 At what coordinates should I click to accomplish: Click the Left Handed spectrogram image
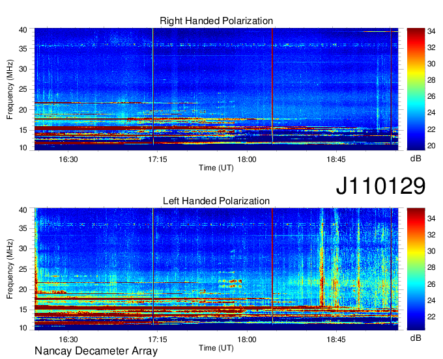[216, 269]
